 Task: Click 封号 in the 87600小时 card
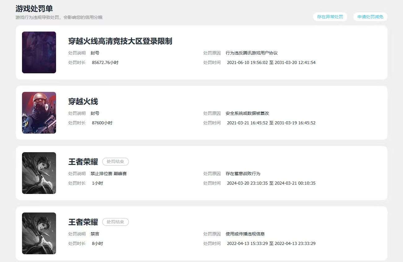(x=95, y=113)
